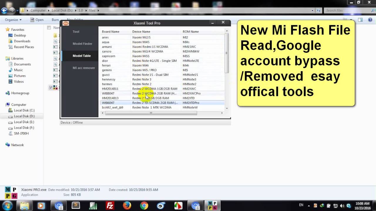Image resolution: width=376 pixels, height=211 pixels.
Task: Sort by the Device Name column header
Action: point(156,32)
